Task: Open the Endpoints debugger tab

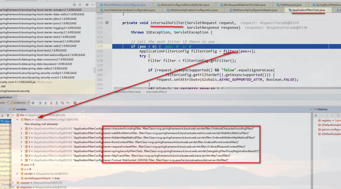Action: (x=20, y=103)
